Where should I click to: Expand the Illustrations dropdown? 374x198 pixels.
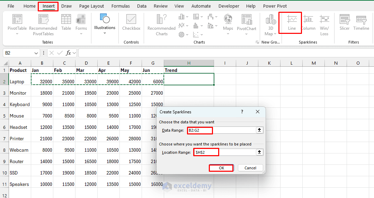[x=105, y=33]
